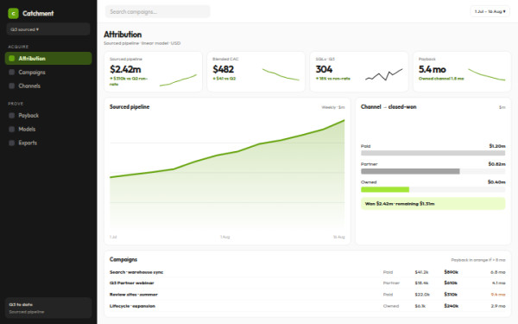Click the Channel → closed-won heading
This screenshot has width=518, height=324.
(x=388, y=107)
